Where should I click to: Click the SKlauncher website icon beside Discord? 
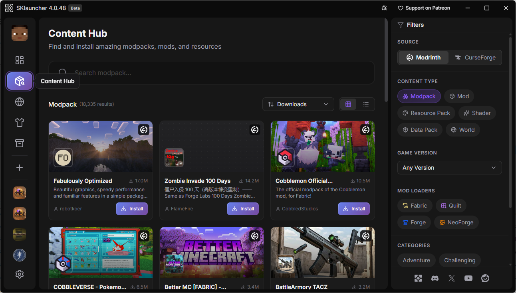tap(418, 278)
